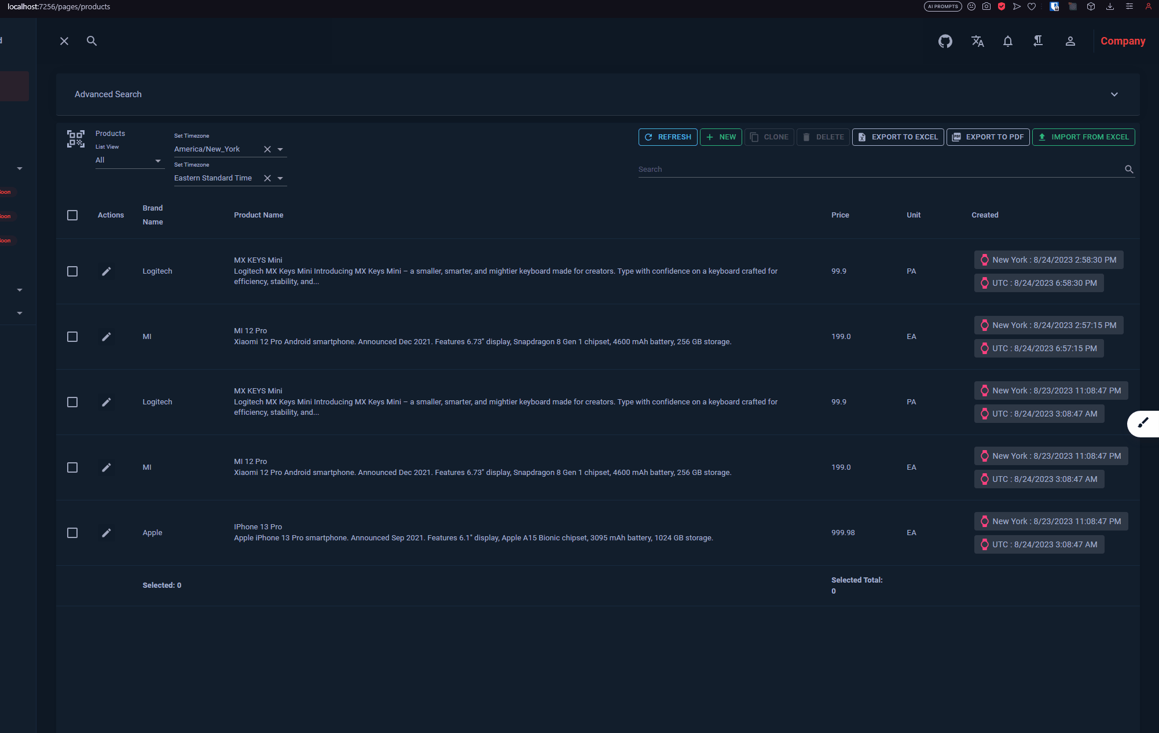Open the floating edit pencil button

click(1143, 423)
